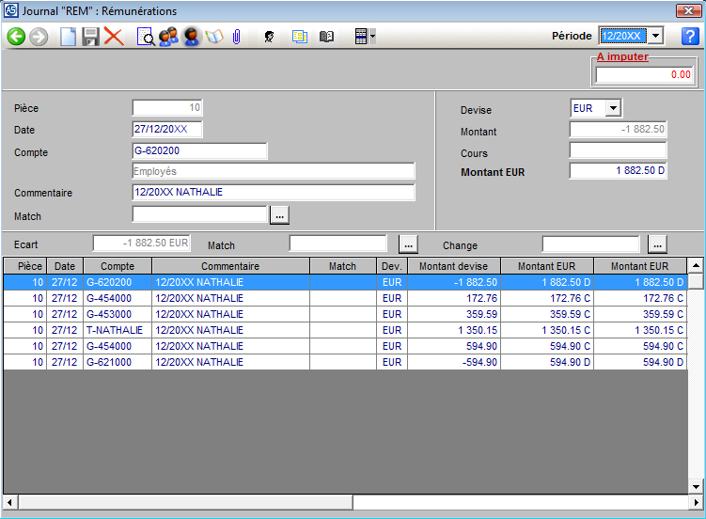The image size is (706, 519).
Task: Click the red X delete icon
Action: tap(114, 37)
